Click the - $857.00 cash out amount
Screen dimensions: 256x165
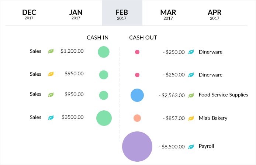click(174, 118)
